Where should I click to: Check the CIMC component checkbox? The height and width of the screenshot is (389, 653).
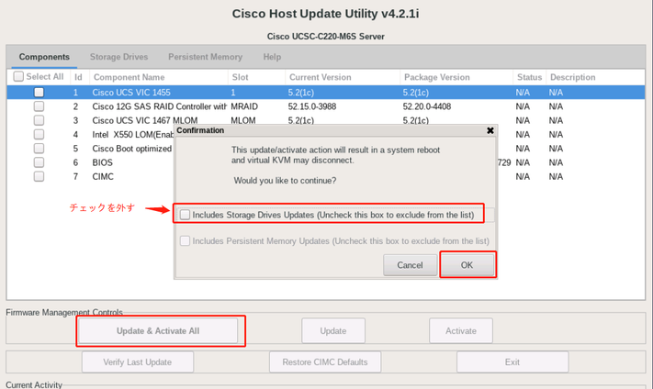point(39,176)
